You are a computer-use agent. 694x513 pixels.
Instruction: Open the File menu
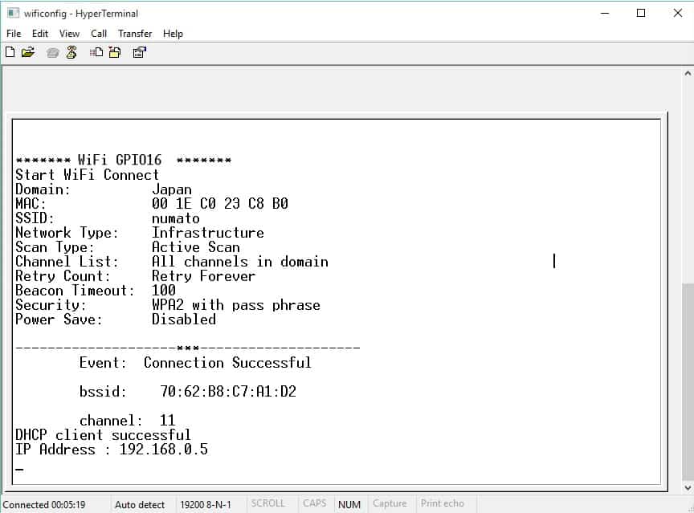click(14, 34)
